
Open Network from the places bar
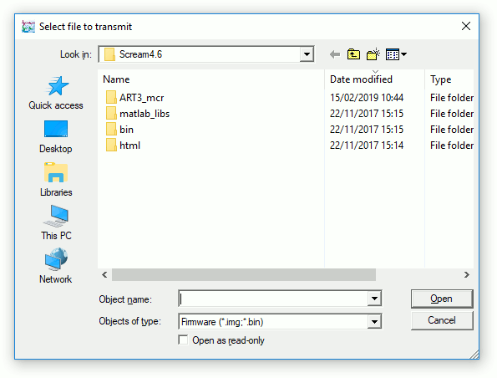pyautogui.click(x=56, y=266)
